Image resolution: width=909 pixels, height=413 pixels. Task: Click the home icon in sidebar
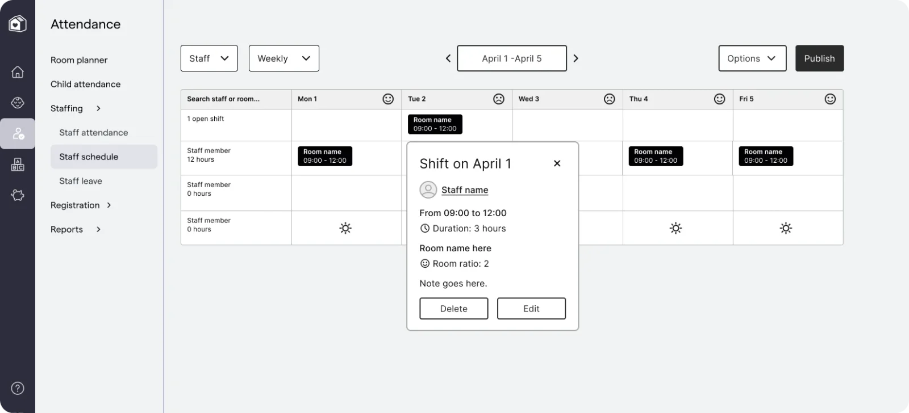coord(18,72)
